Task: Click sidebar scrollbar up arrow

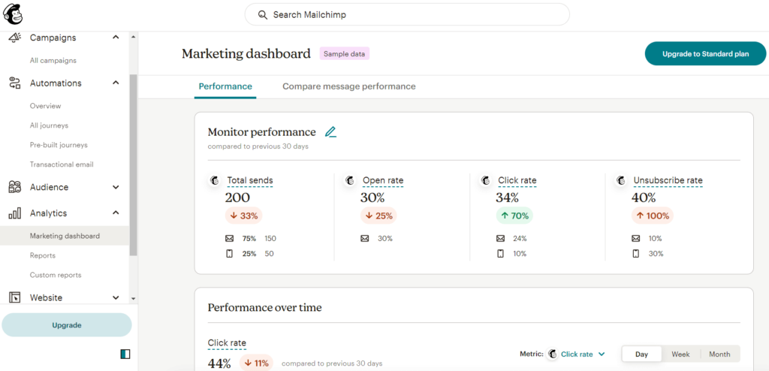Action: click(x=133, y=38)
